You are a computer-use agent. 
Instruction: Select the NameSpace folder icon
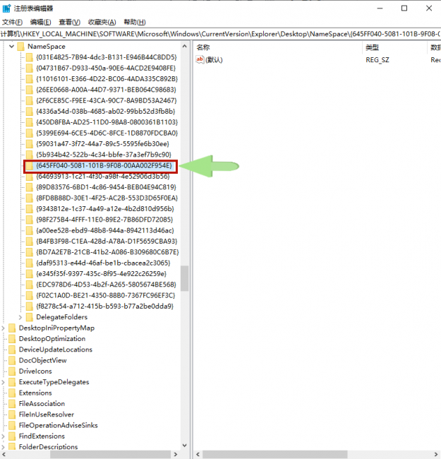click(20, 47)
